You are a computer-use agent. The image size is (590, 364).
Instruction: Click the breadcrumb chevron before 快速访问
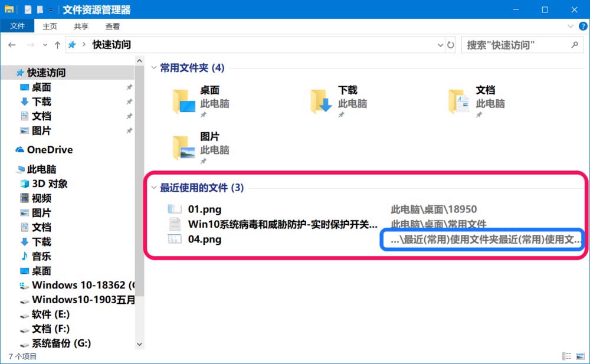click(84, 45)
